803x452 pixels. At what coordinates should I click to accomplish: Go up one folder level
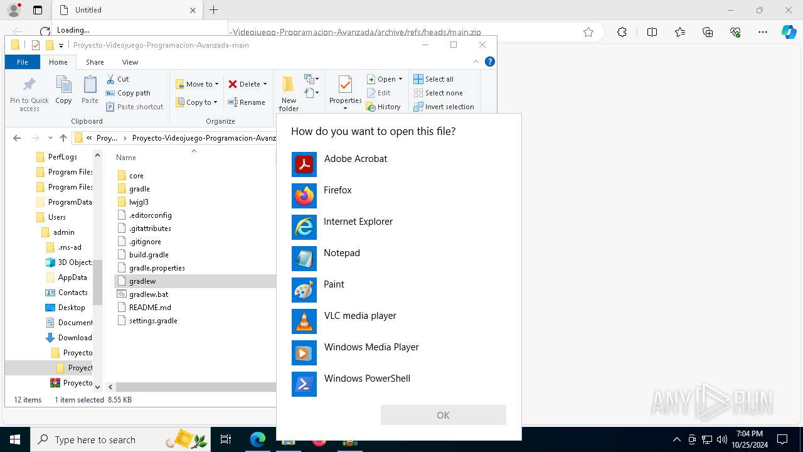click(x=63, y=138)
